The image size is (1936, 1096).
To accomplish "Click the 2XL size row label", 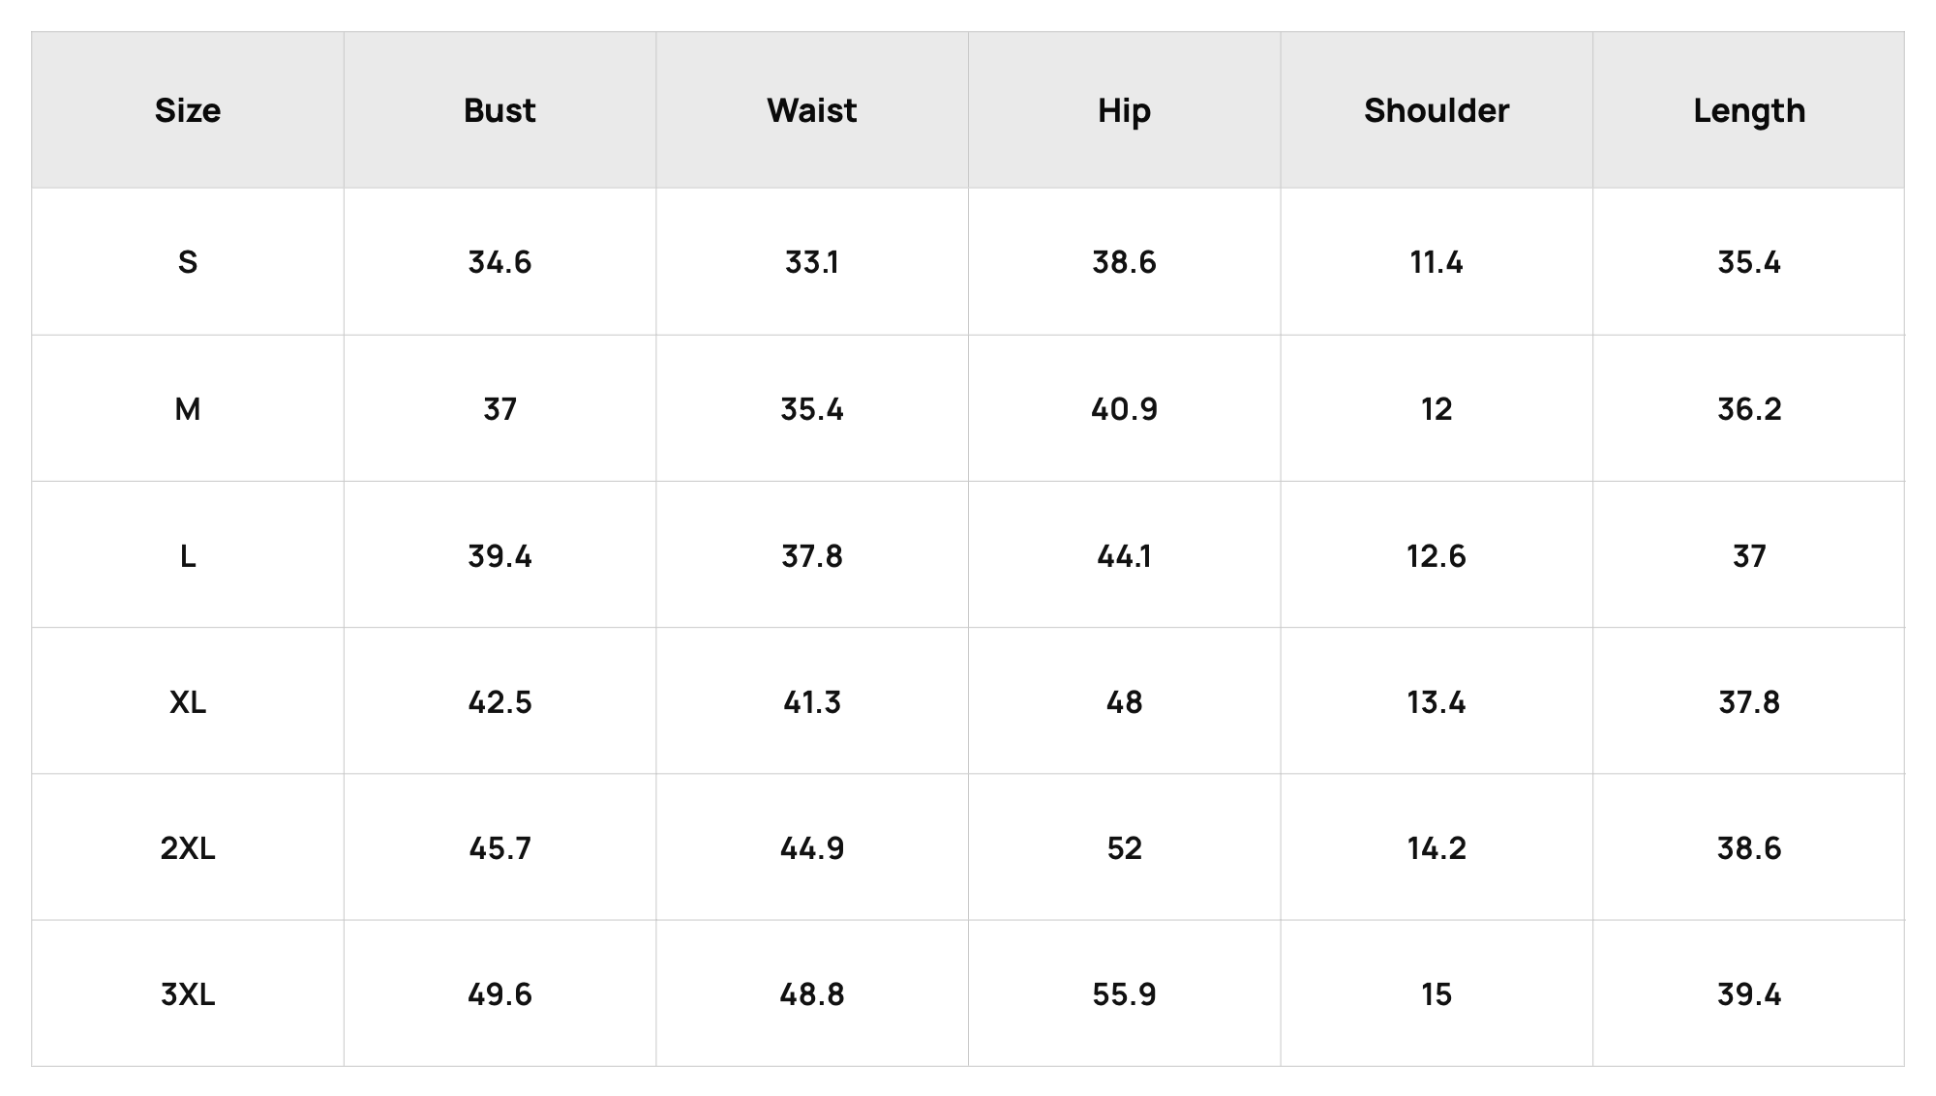I will [x=188, y=848].
